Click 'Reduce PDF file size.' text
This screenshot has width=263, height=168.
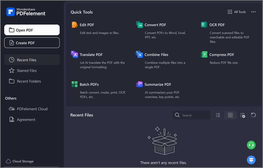pyautogui.click(x=224, y=63)
